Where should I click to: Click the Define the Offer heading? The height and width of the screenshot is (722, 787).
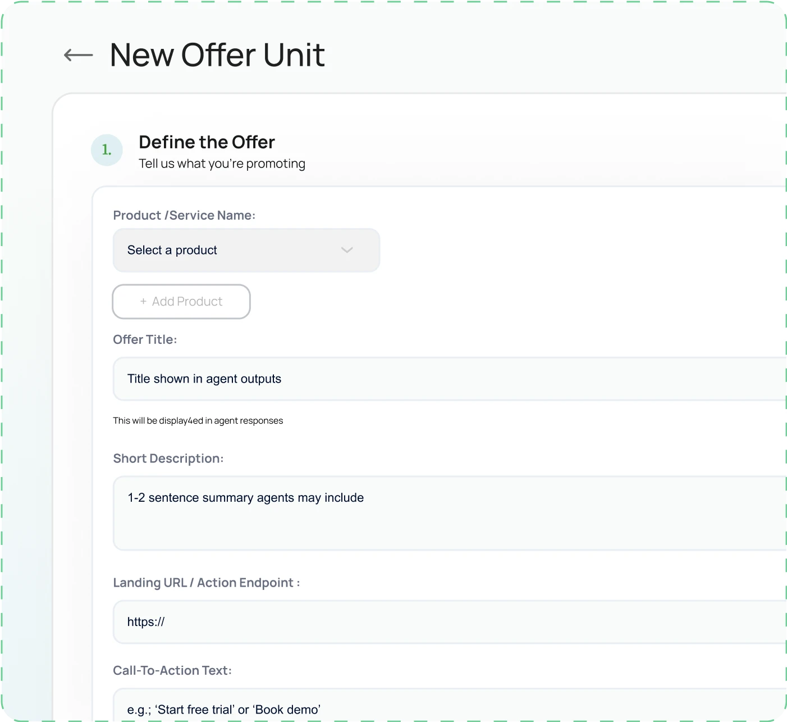(x=207, y=142)
